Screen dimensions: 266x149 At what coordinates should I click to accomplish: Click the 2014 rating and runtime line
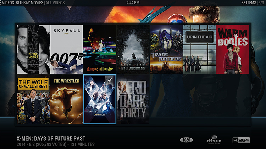(55, 145)
